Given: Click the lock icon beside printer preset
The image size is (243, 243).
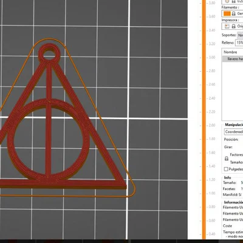Looking at the screenshot, I should [x=234, y=26].
